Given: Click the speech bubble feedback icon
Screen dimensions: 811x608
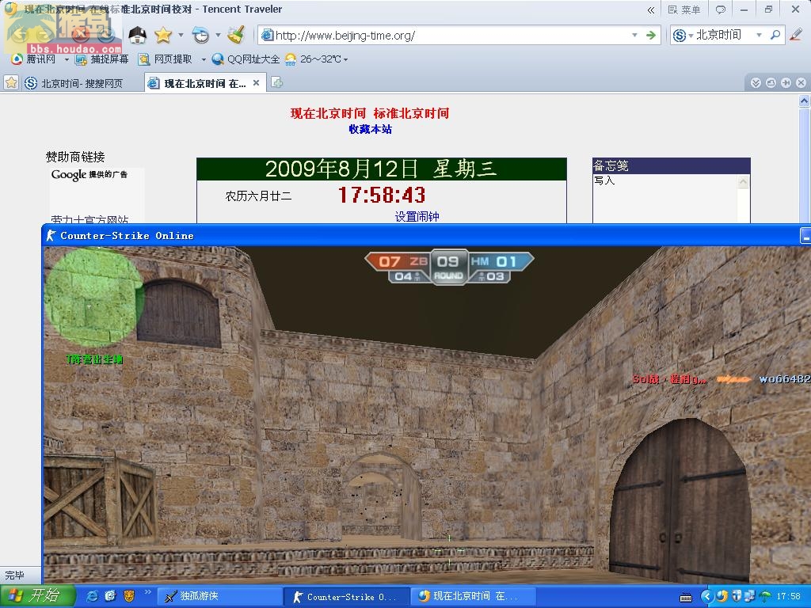Looking at the screenshot, I should click(721, 9).
